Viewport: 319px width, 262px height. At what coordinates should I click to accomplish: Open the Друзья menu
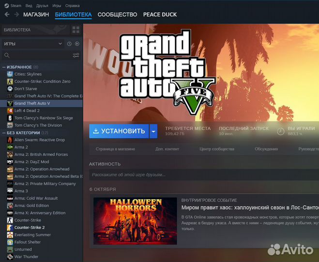pos(42,6)
